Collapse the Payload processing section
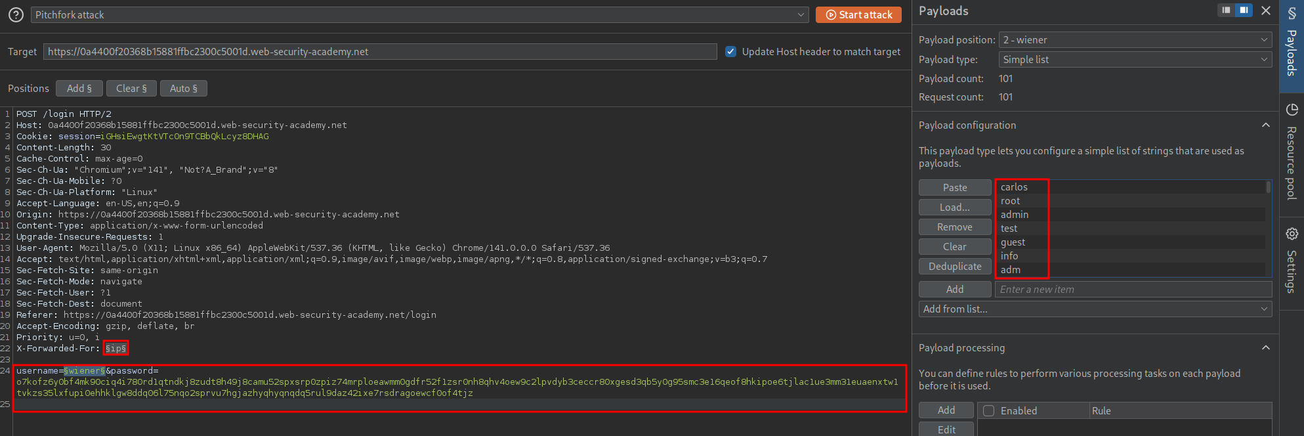This screenshot has height=436, width=1304. [1266, 348]
